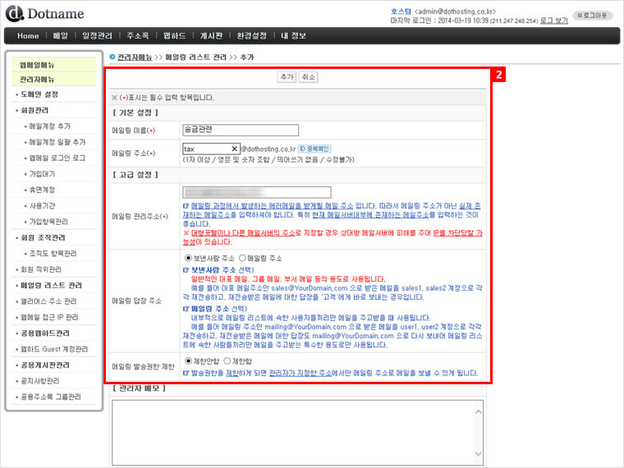Clear the mailing address field with the X icon
This screenshot has width=624, height=468.
(x=234, y=149)
